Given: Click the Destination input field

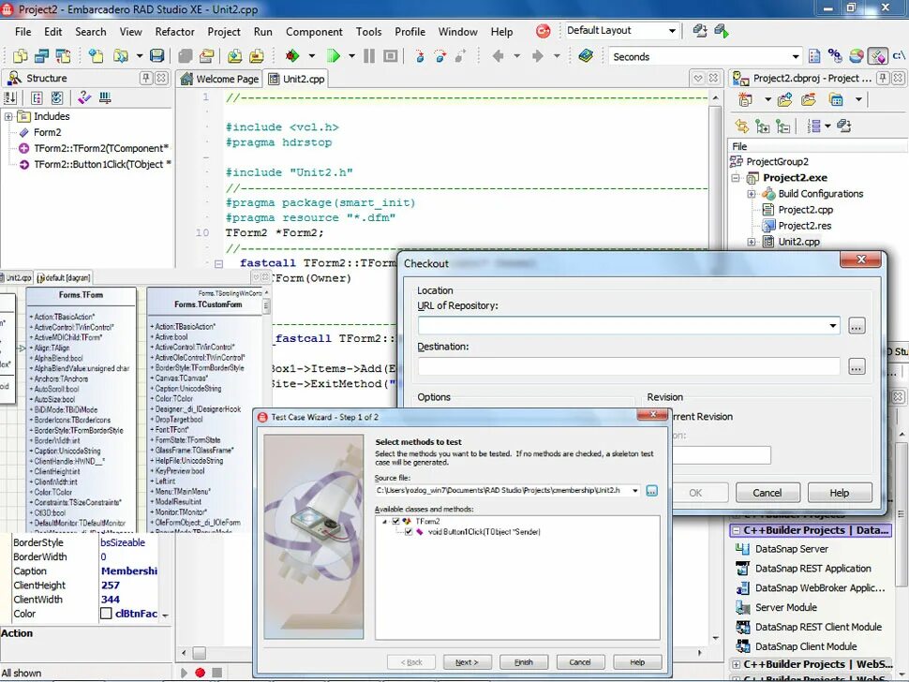Looking at the screenshot, I should pos(629,366).
